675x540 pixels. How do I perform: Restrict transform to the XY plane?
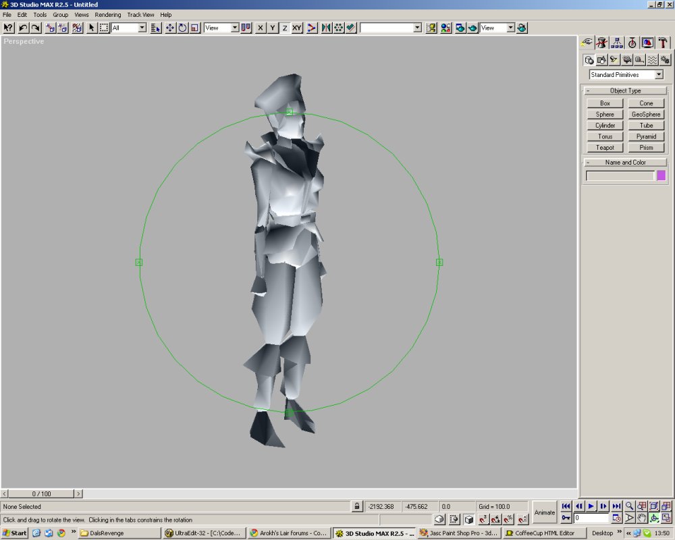[x=297, y=28]
